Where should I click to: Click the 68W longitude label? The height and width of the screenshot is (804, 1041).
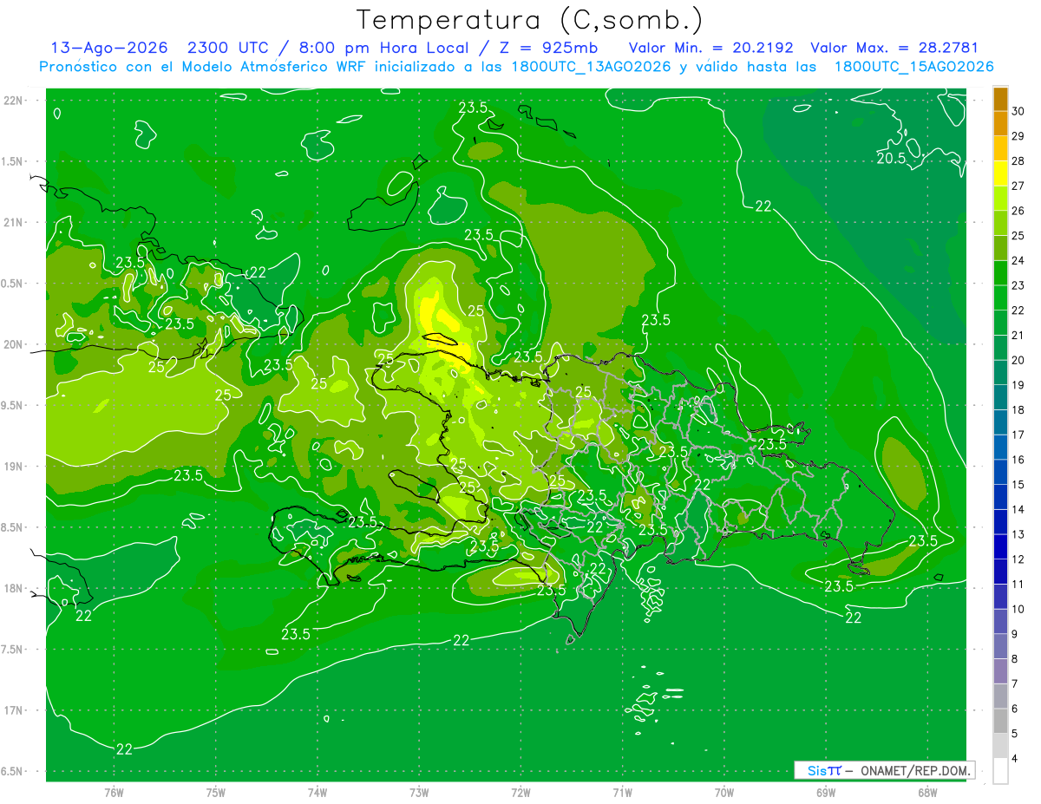pos(926,792)
